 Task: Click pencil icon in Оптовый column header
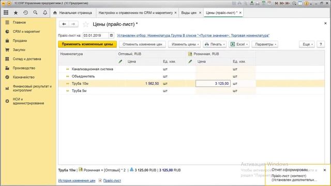[121, 61]
